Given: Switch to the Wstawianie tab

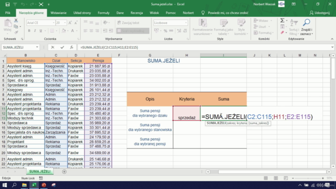Looking at the screenshot, I should click(58, 13).
